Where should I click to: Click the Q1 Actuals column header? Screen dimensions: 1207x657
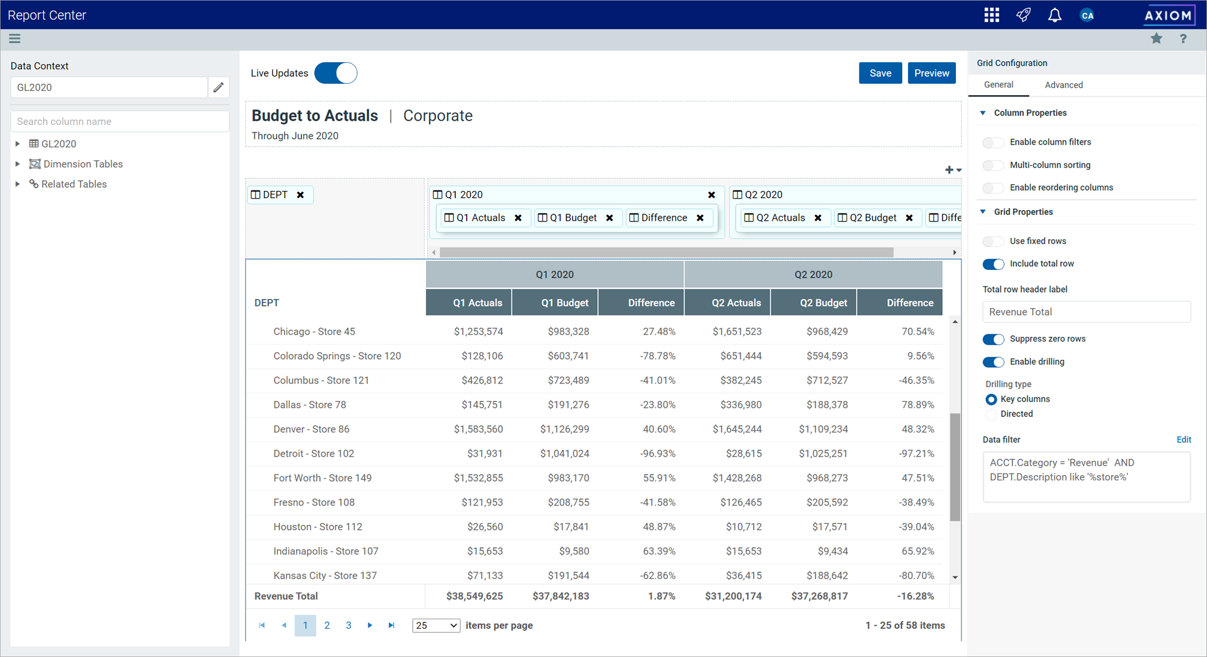click(469, 303)
